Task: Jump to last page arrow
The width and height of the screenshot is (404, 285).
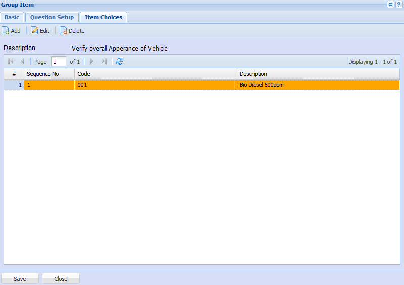Action: pyautogui.click(x=104, y=61)
